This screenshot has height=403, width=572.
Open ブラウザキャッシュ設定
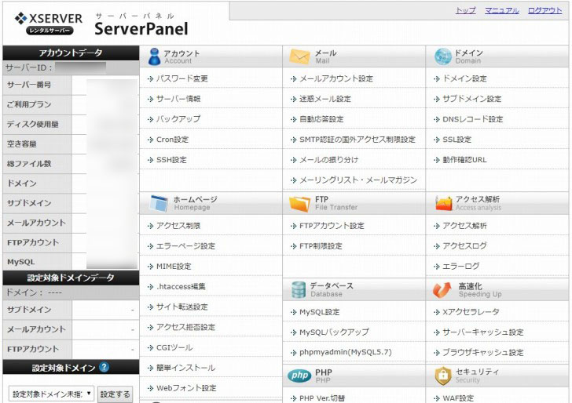(482, 352)
